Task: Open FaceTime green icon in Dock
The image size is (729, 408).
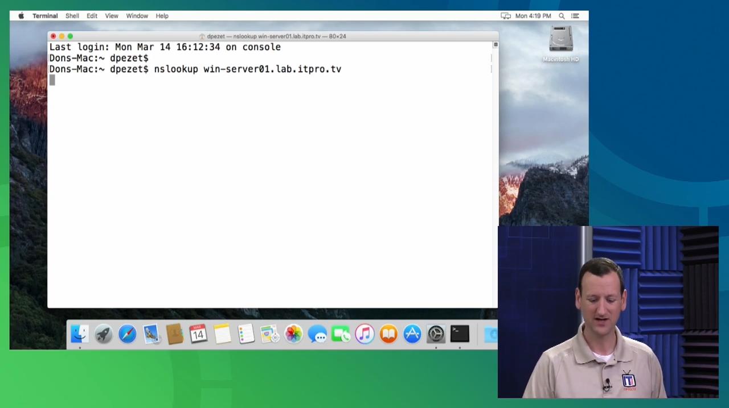Action: 341,334
